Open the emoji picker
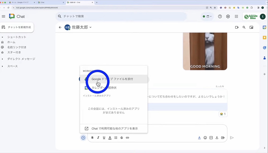The height and width of the screenshot is (153, 268). coord(205,138)
